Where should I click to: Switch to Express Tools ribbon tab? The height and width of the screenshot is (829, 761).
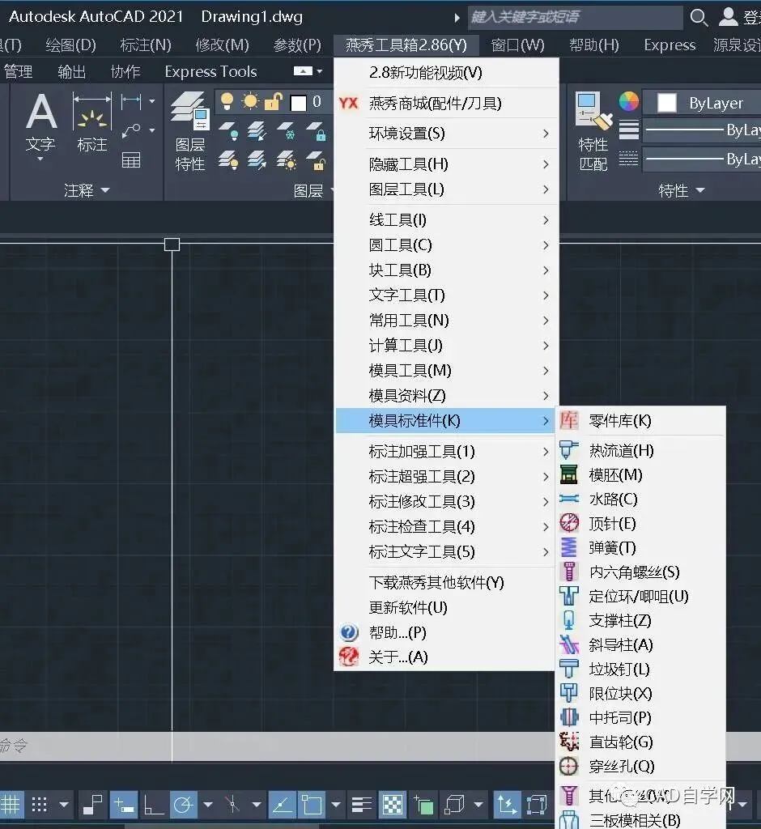210,71
